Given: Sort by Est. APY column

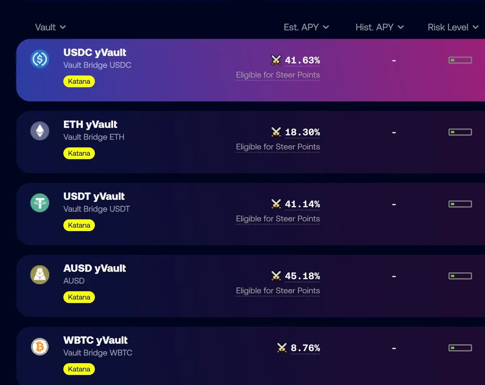Looking at the screenshot, I should [x=306, y=27].
